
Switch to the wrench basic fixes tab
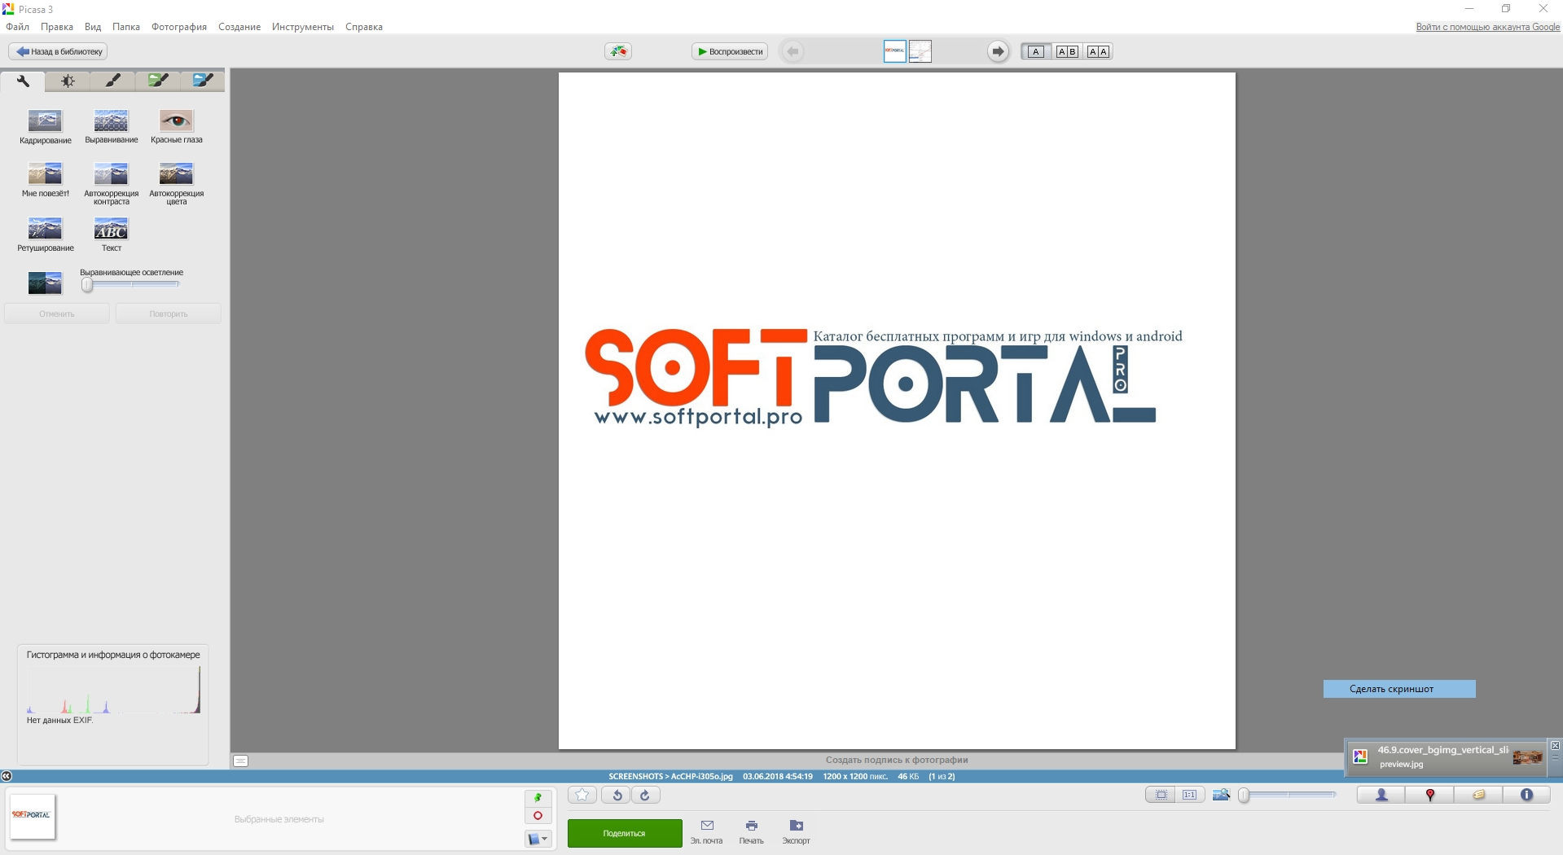[23, 81]
